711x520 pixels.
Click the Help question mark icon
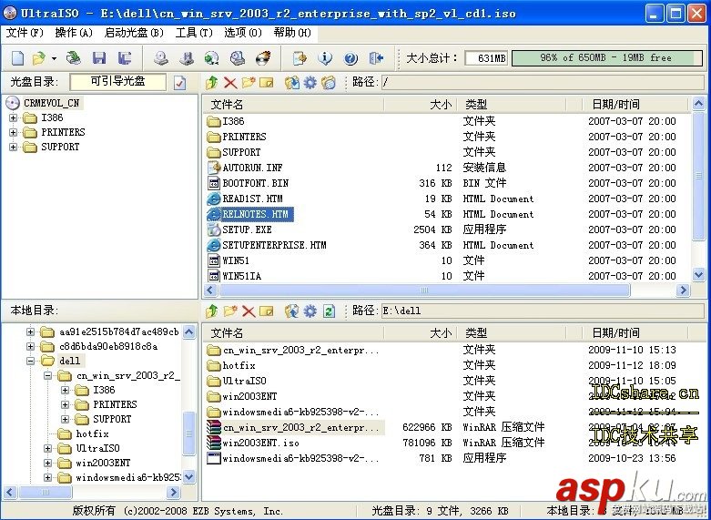[x=350, y=58]
